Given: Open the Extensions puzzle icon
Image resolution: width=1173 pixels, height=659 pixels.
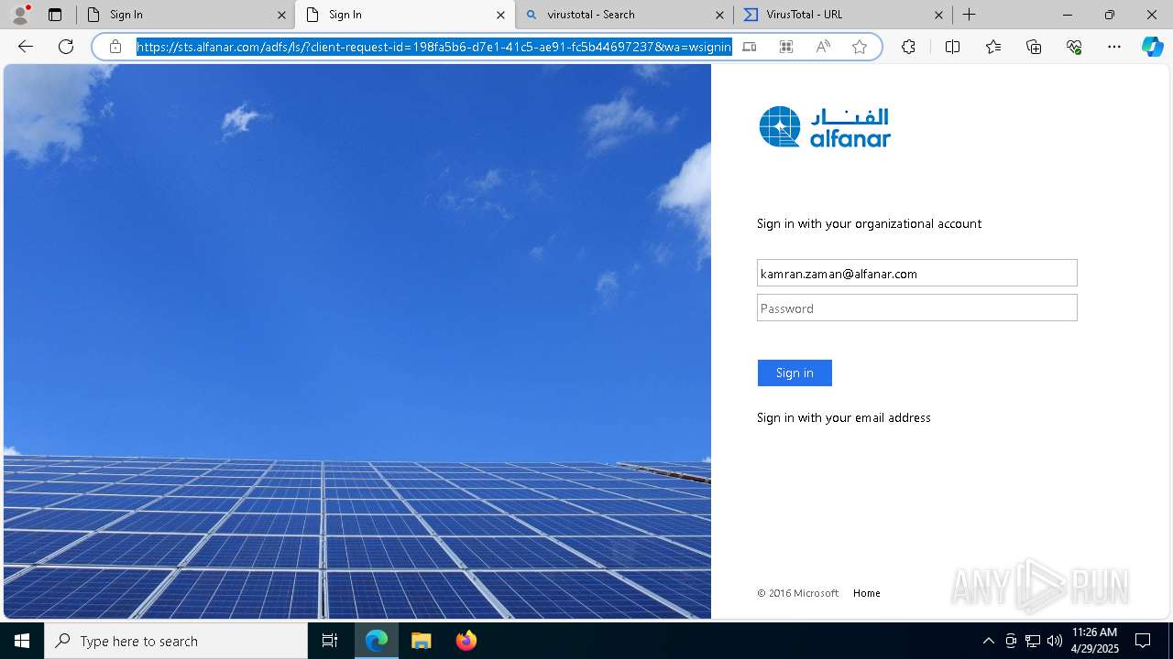Looking at the screenshot, I should click(908, 47).
